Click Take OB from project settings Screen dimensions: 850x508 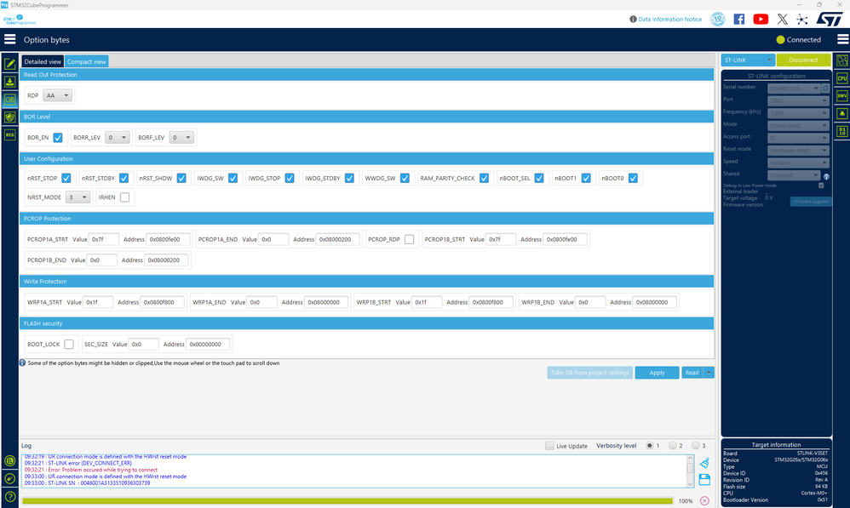click(589, 373)
